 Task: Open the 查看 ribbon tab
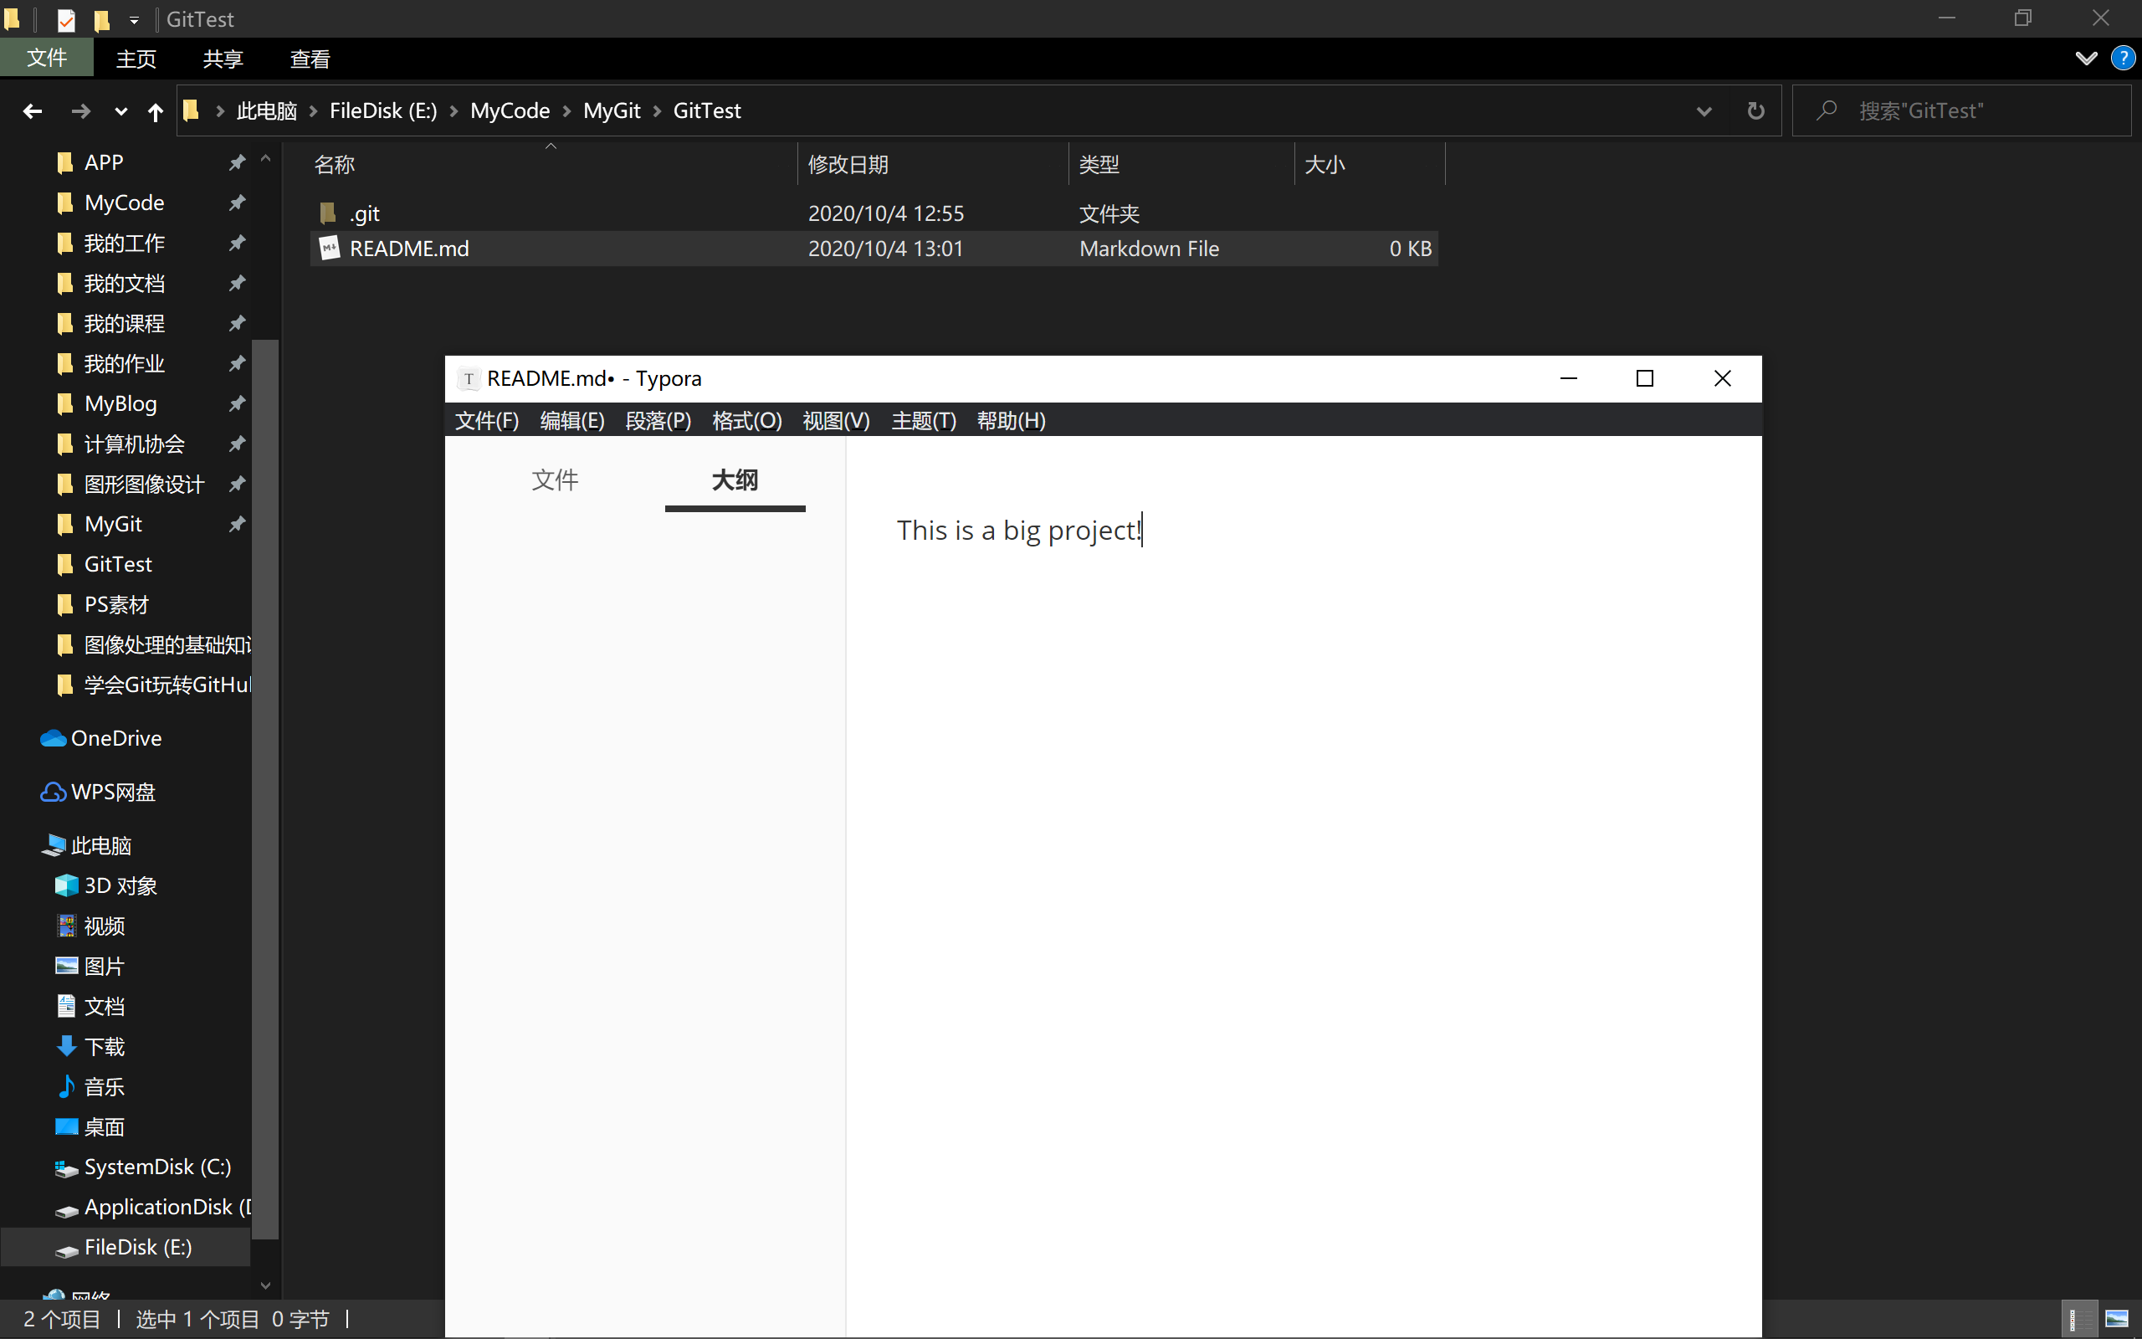point(310,59)
